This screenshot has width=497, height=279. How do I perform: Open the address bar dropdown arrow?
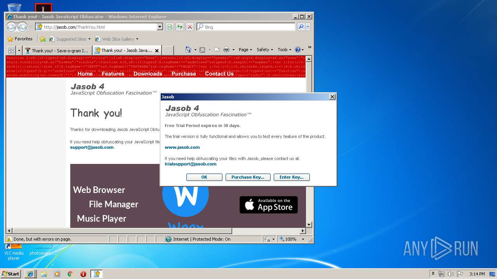point(160,27)
